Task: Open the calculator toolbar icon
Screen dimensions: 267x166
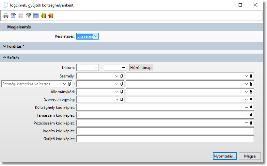Action: (36, 16)
